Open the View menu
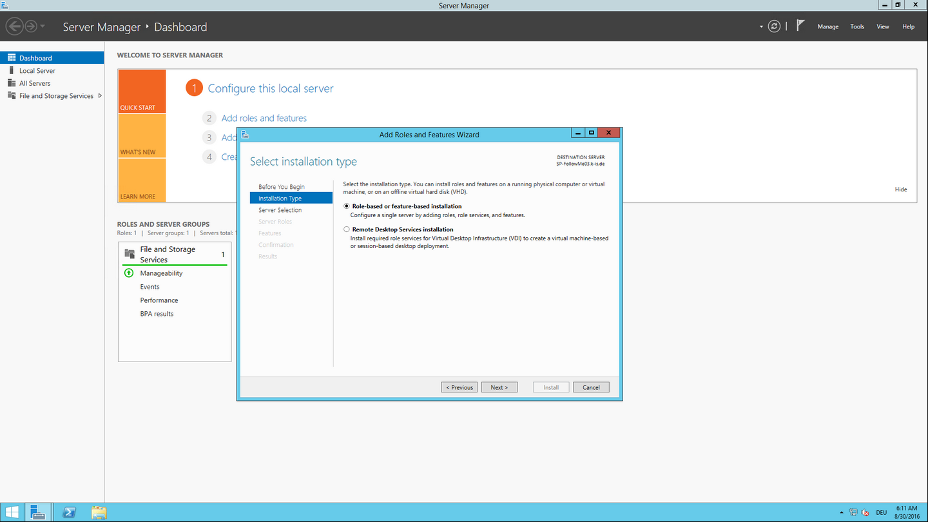 (883, 26)
